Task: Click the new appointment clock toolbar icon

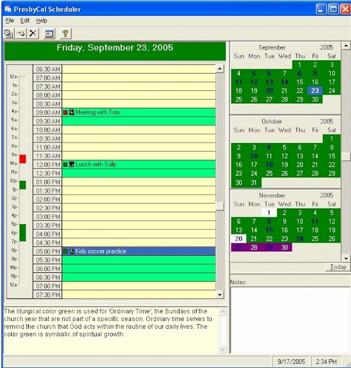Action: point(9,34)
